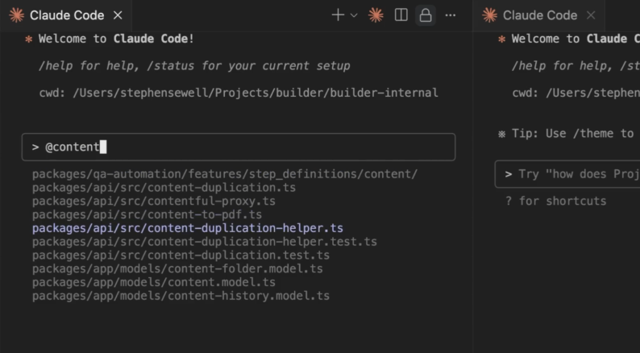The image size is (640, 353).
Task: Click the plus icon to add new tab
Action: tap(338, 15)
